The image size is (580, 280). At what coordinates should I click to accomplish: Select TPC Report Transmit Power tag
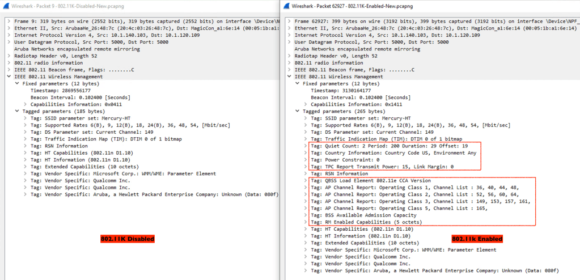click(x=386, y=167)
